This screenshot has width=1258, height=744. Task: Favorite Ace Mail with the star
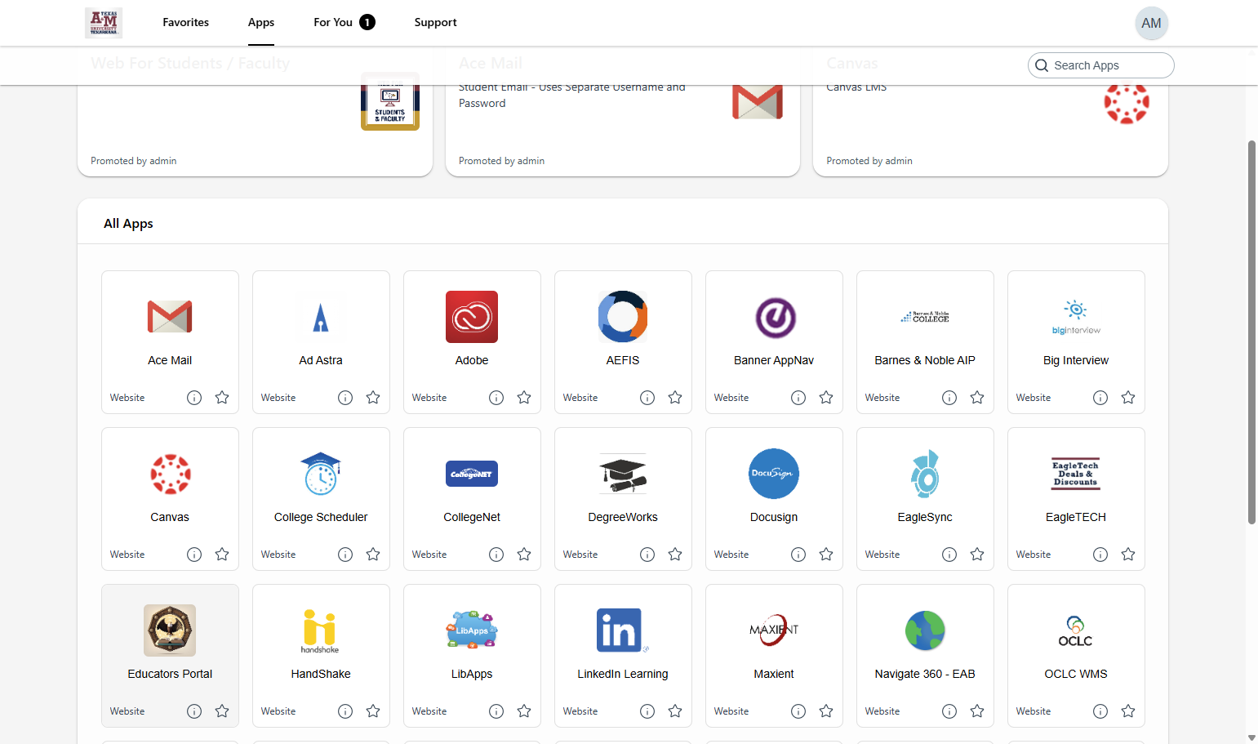point(222,398)
